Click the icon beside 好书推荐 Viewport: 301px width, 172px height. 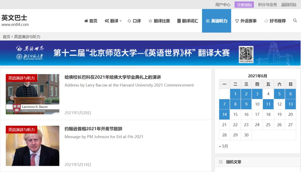pos(266,21)
